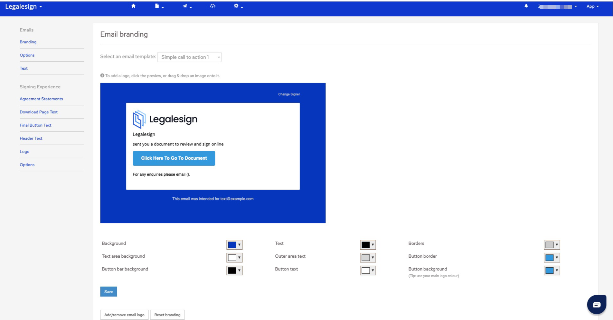Click Reset branding button
This screenshot has width=613, height=320.
coord(167,315)
